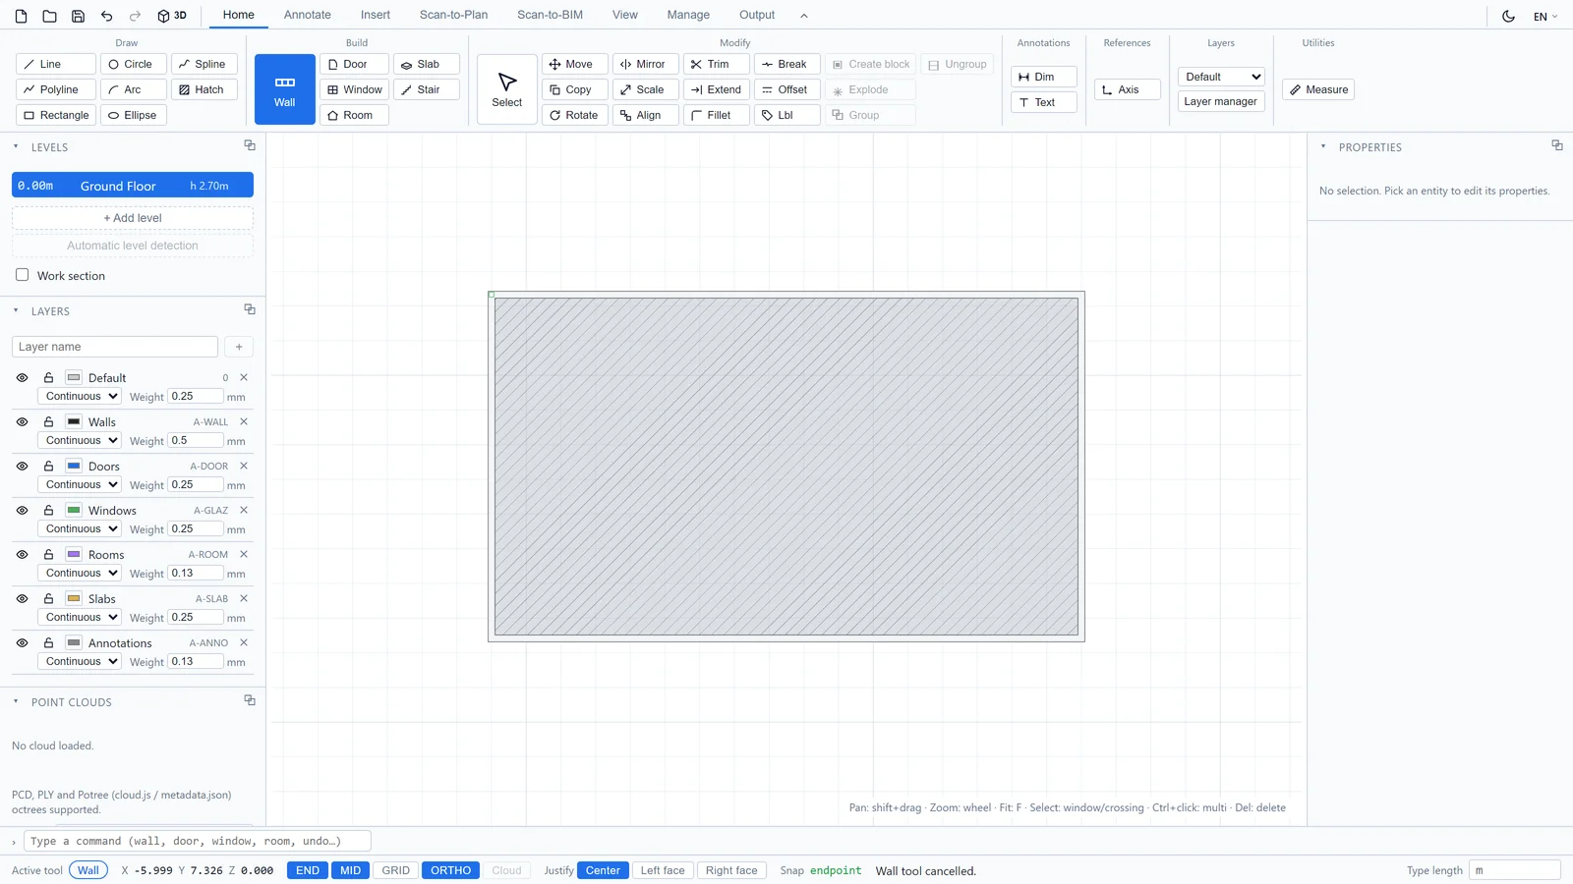The height and width of the screenshot is (884, 1573).
Task: Undo the last action
Action: 106,16
